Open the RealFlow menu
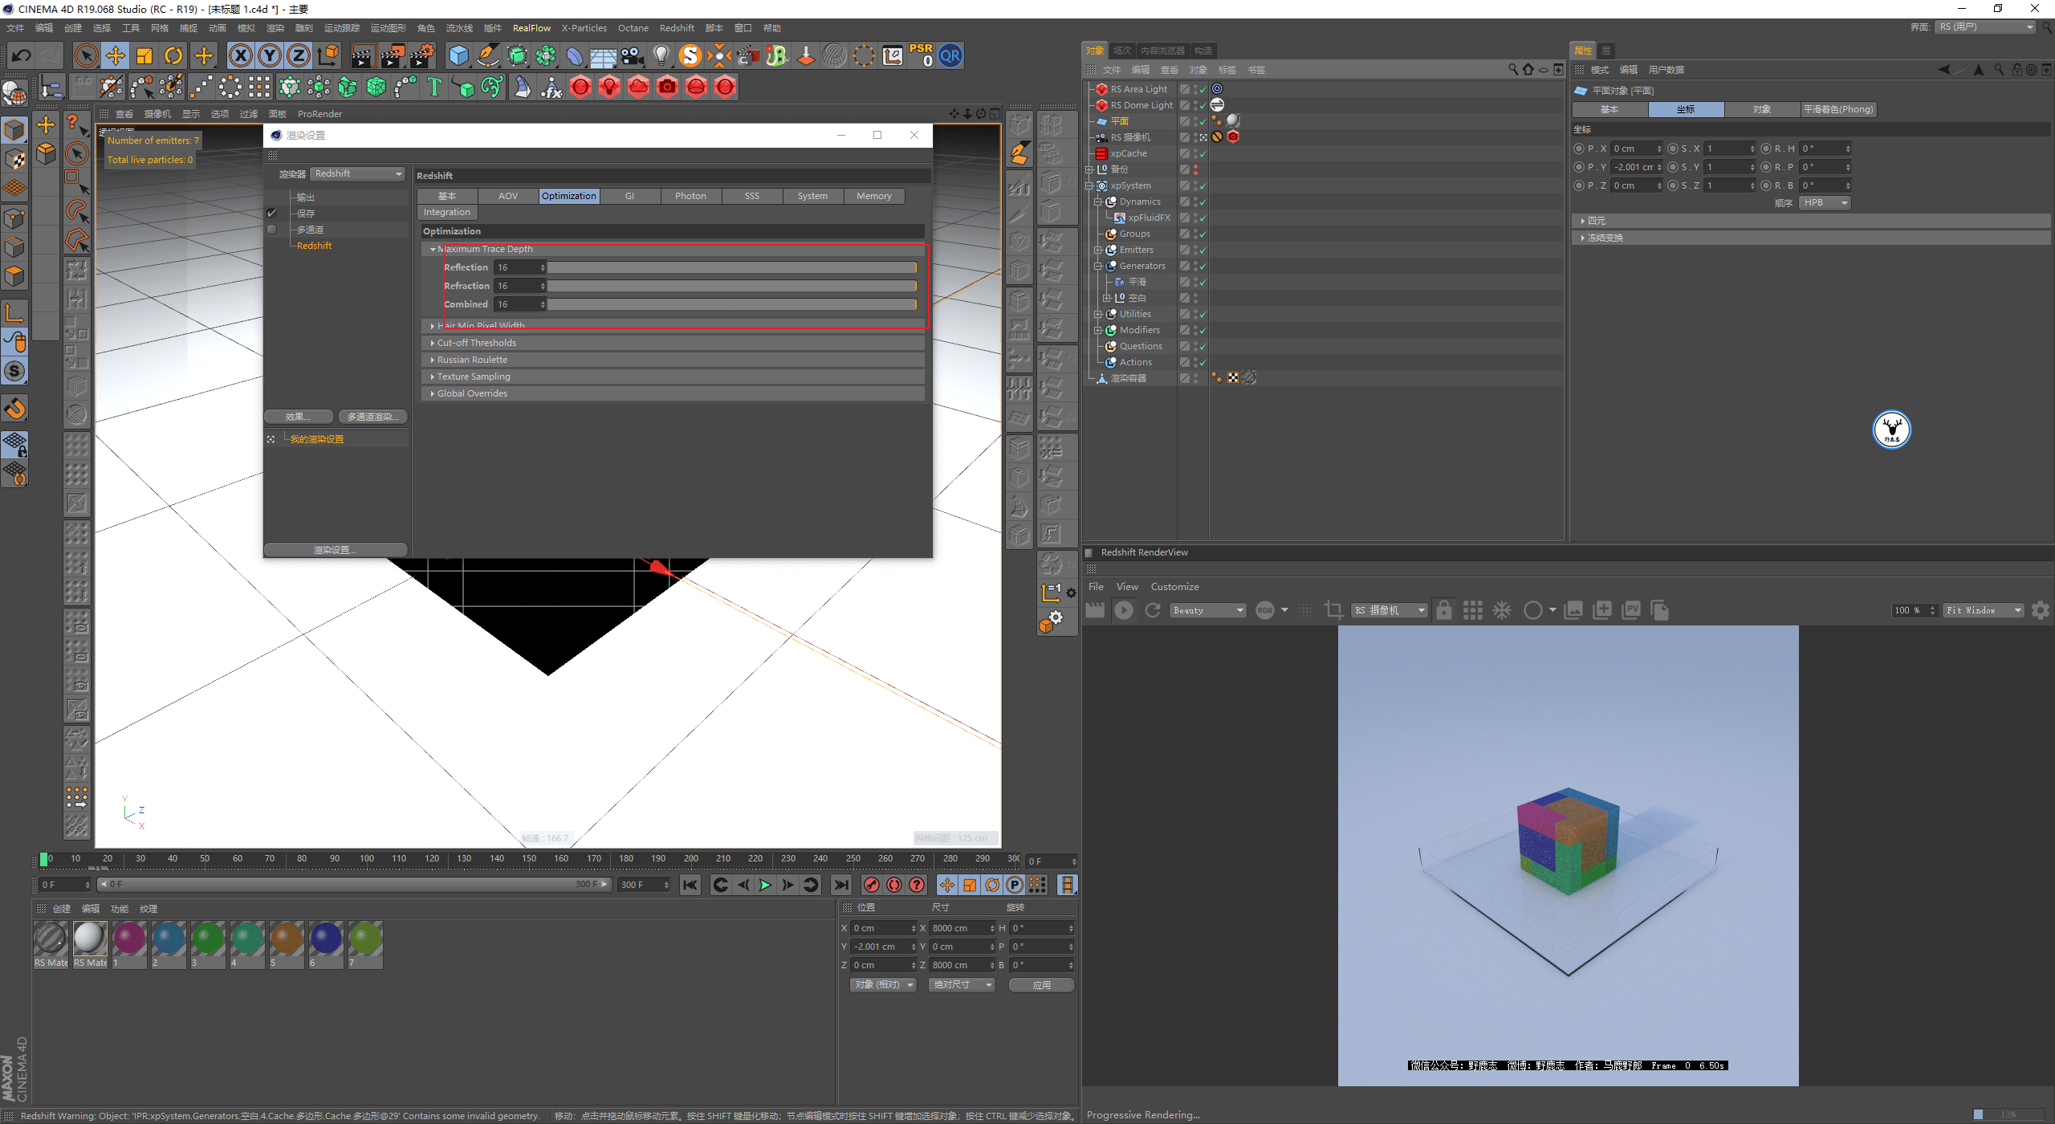 (531, 28)
